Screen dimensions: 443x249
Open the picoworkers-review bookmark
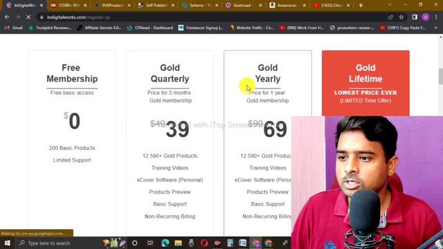point(352,28)
